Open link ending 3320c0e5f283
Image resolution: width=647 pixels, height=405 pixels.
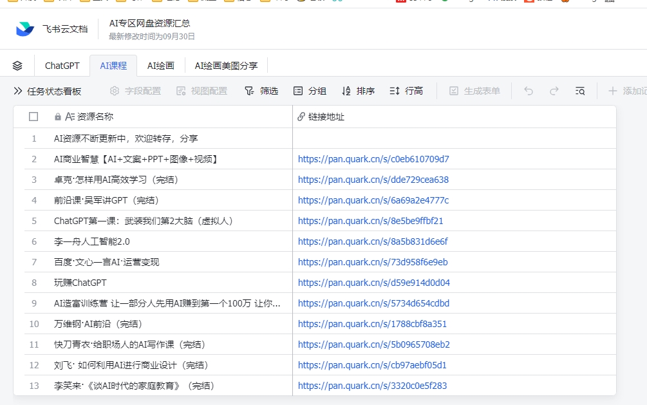(372, 386)
